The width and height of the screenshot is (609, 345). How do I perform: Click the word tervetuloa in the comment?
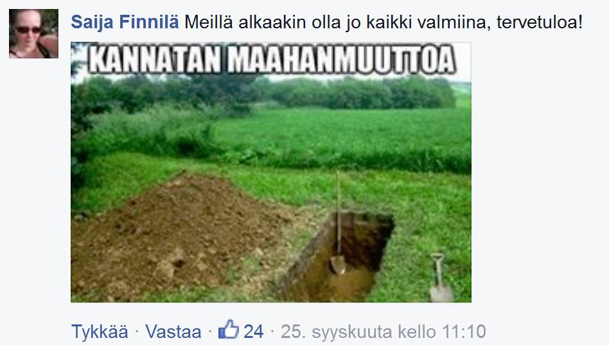[x=540, y=22]
